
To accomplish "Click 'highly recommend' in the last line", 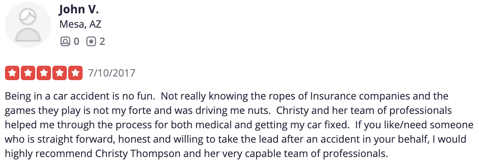I will (49, 155).
